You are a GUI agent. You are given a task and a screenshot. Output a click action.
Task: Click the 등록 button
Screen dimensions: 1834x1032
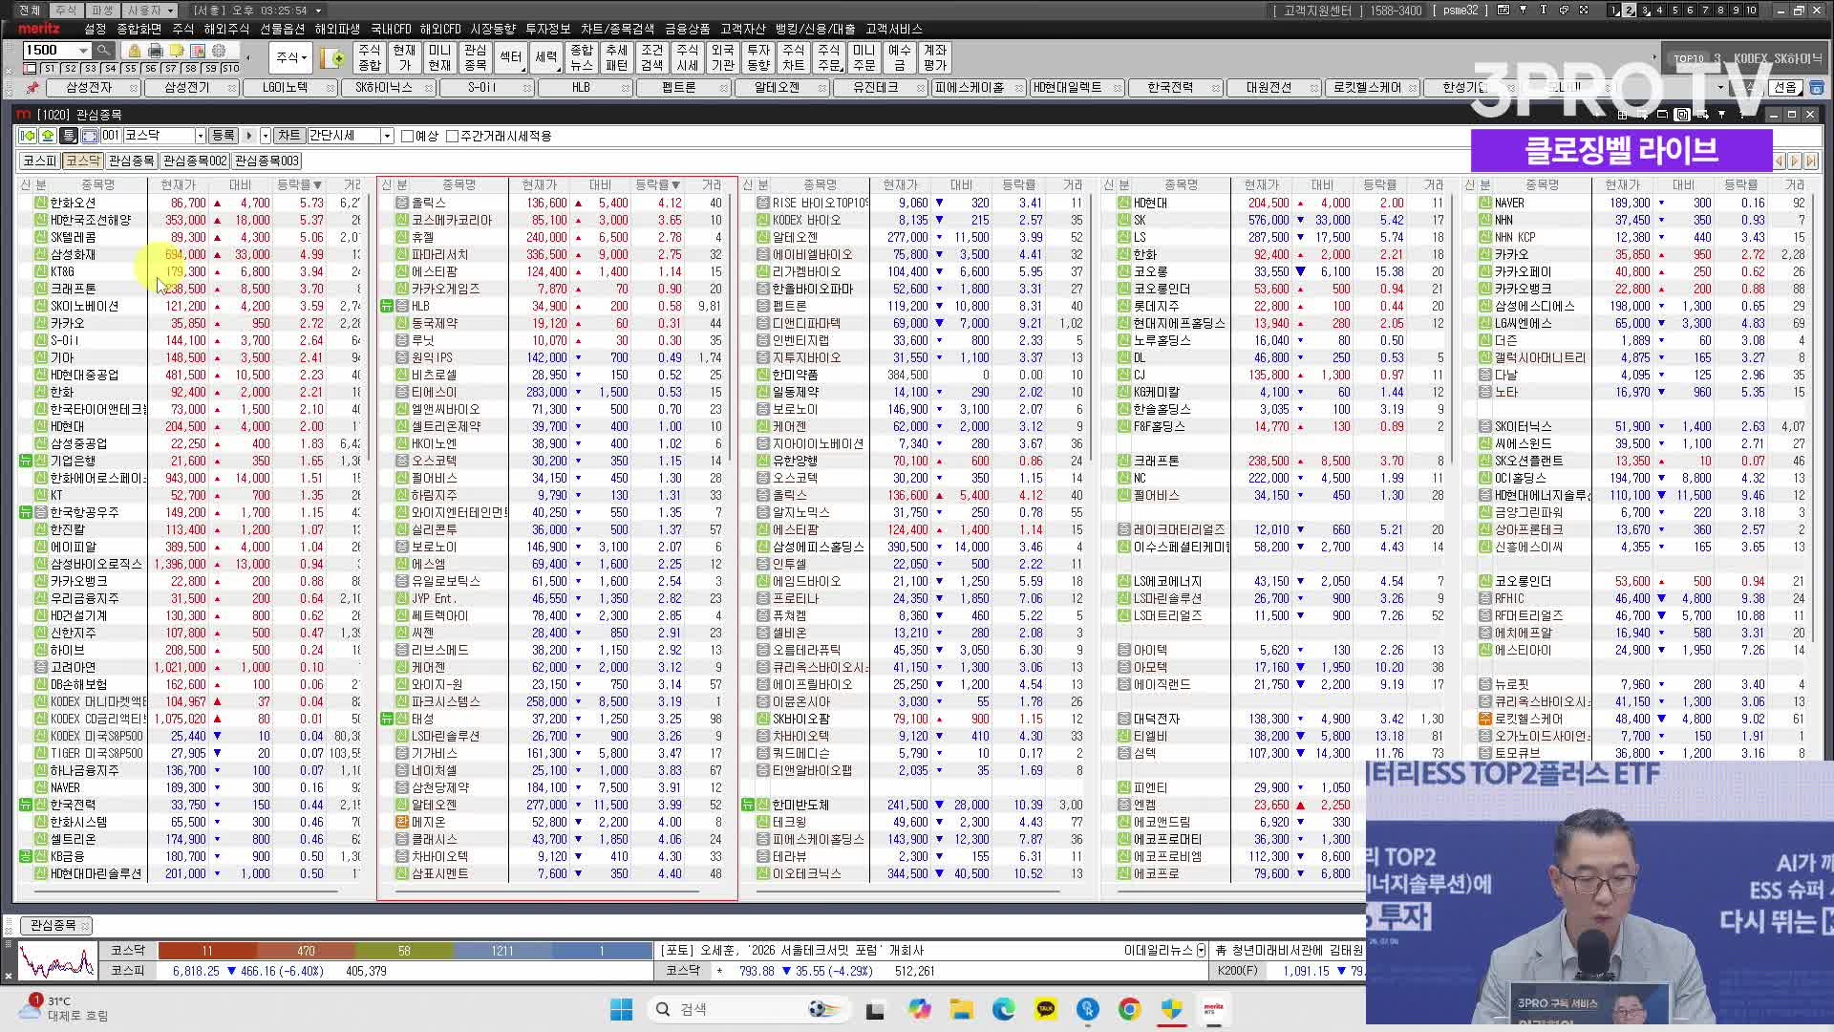point(223,136)
